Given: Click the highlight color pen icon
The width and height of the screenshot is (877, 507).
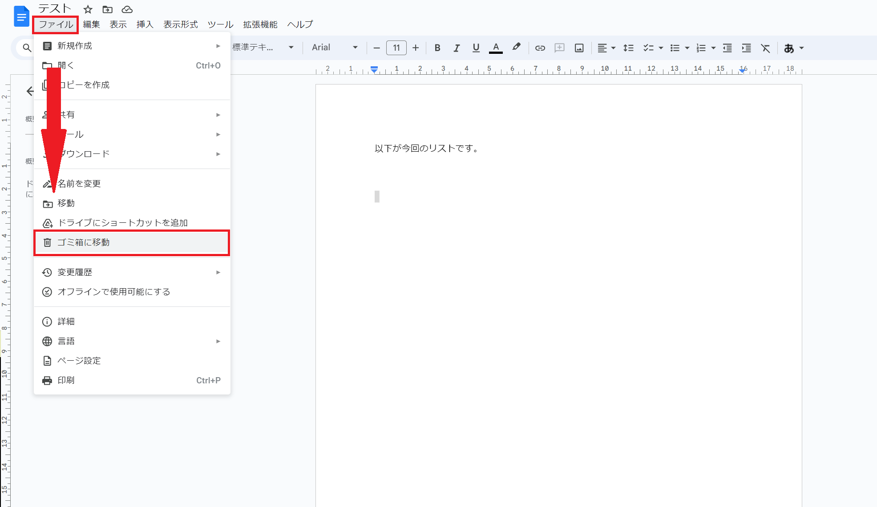Looking at the screenshot, I should click(x=516, y=47).
